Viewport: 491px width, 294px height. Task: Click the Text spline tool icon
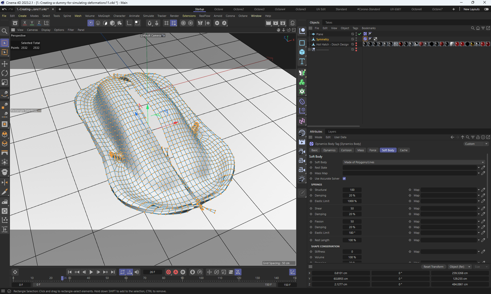tap(302, 61)
